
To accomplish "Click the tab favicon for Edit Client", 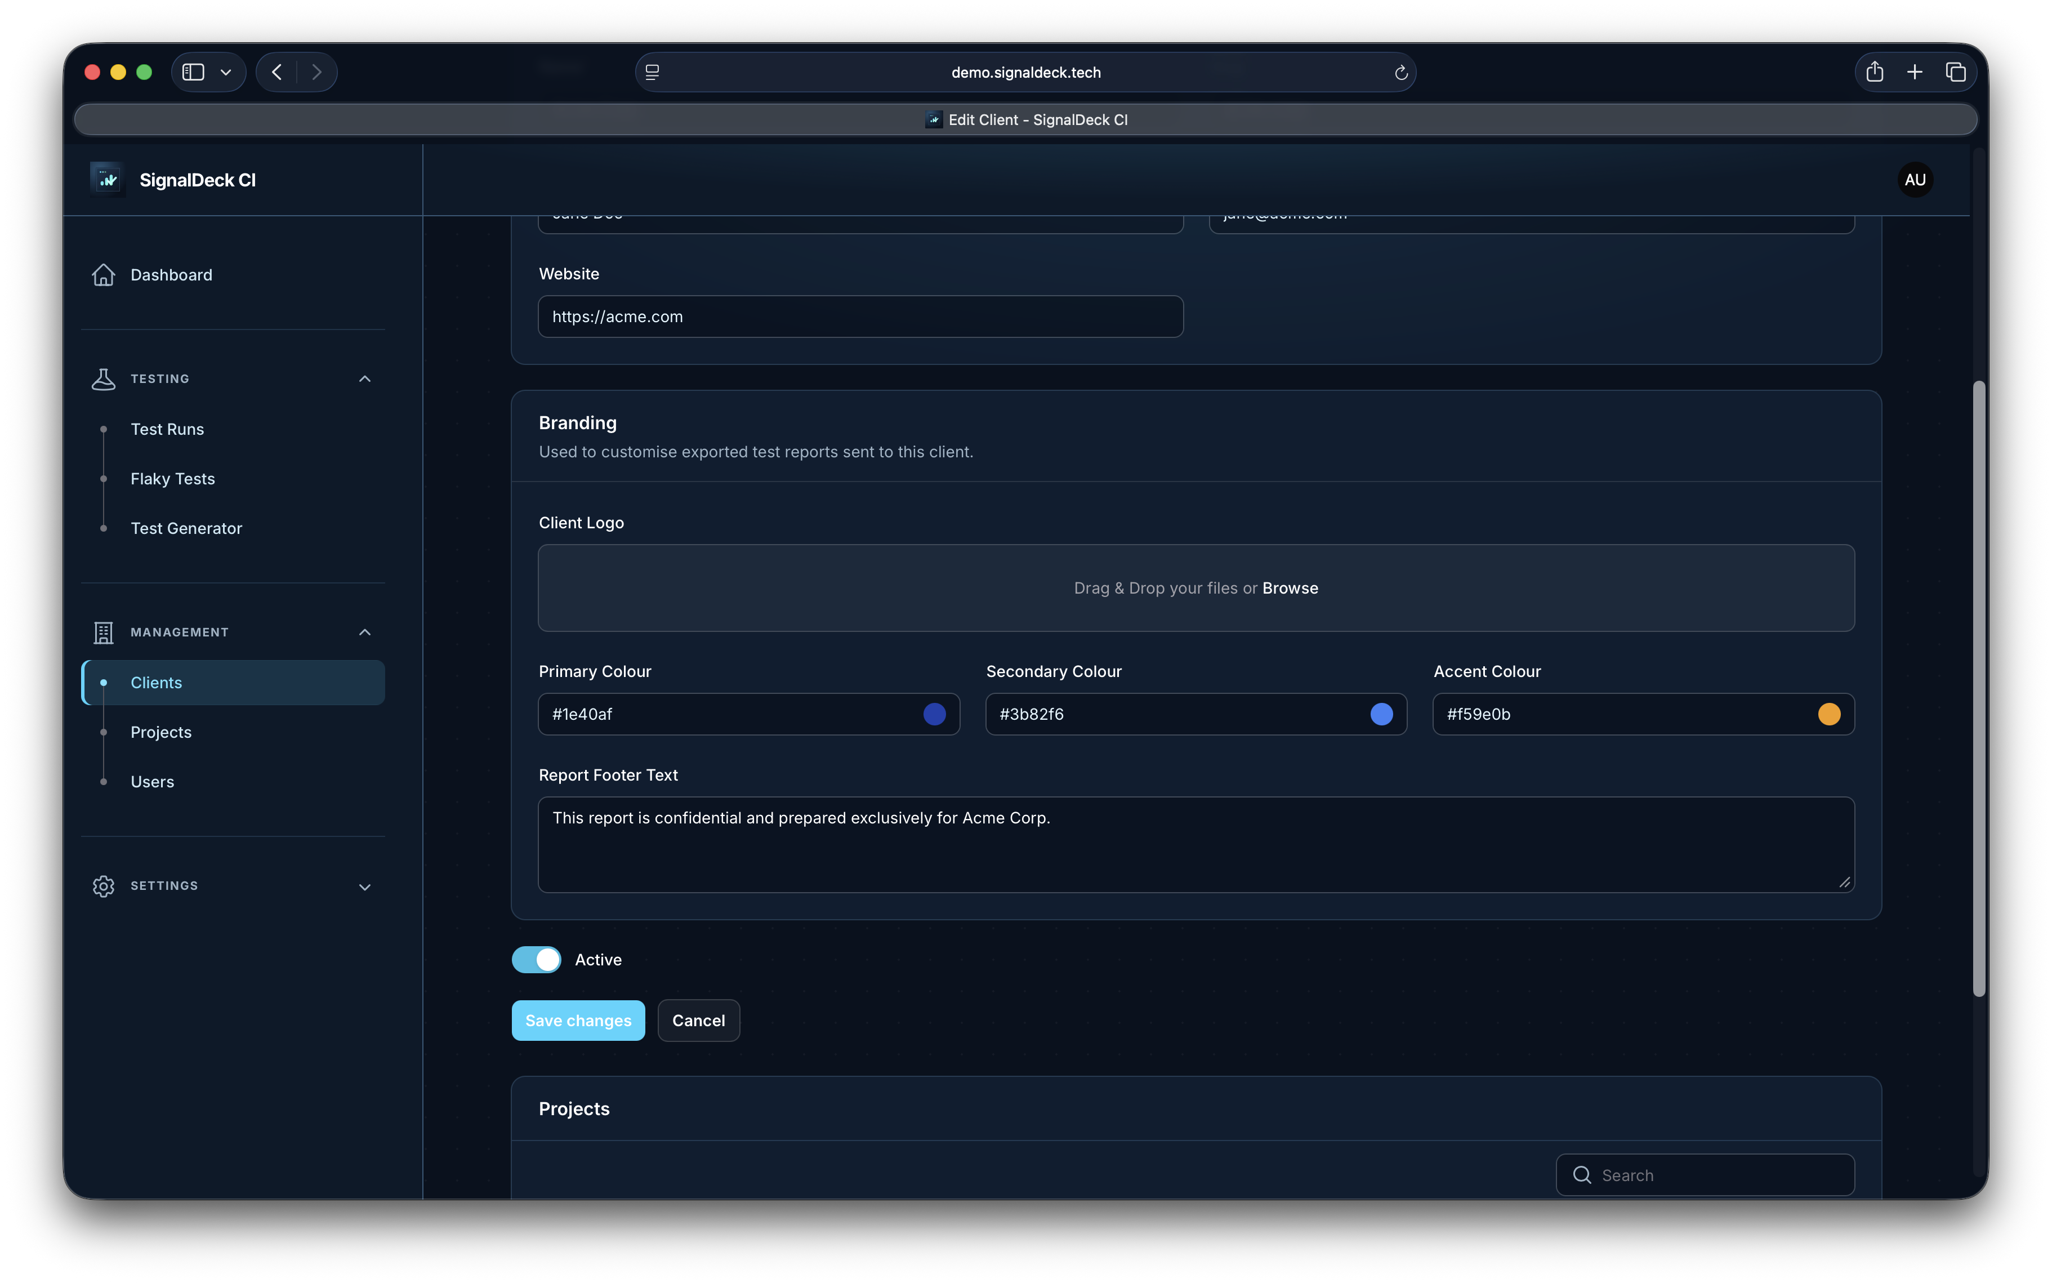I will pos(933,119).
